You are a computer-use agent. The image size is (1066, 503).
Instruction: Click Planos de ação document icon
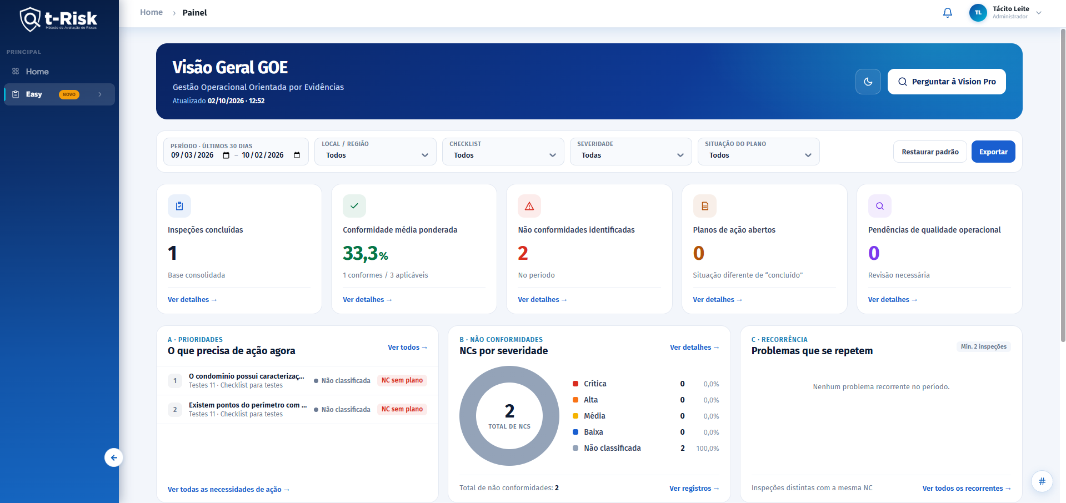[x=704, y=206]
